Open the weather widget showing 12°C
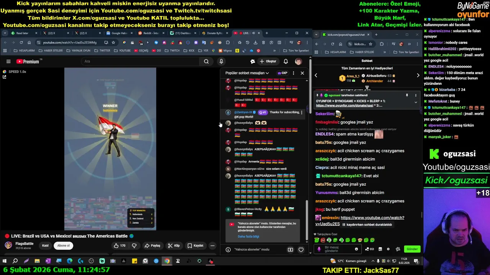Screen dimensions: 490x275 pos(349,261)
